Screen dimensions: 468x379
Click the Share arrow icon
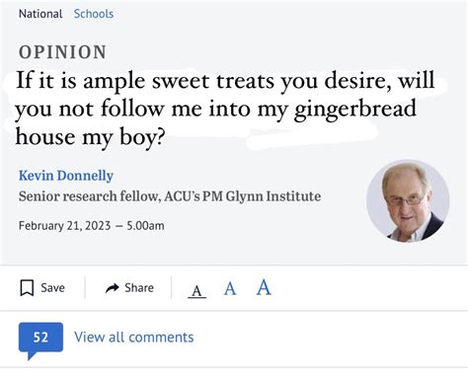click(x=113, y=288)
